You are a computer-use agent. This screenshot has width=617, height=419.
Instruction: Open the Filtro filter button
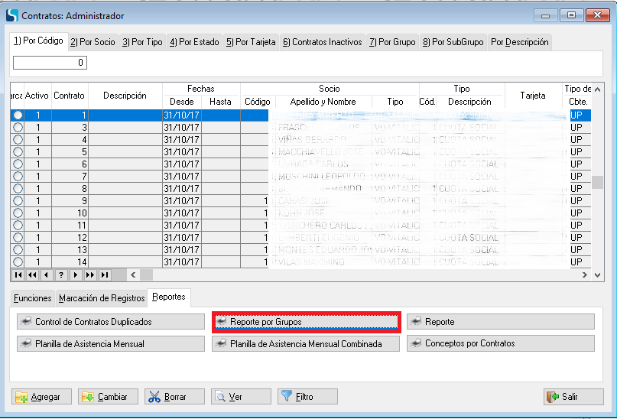[307, 397]
